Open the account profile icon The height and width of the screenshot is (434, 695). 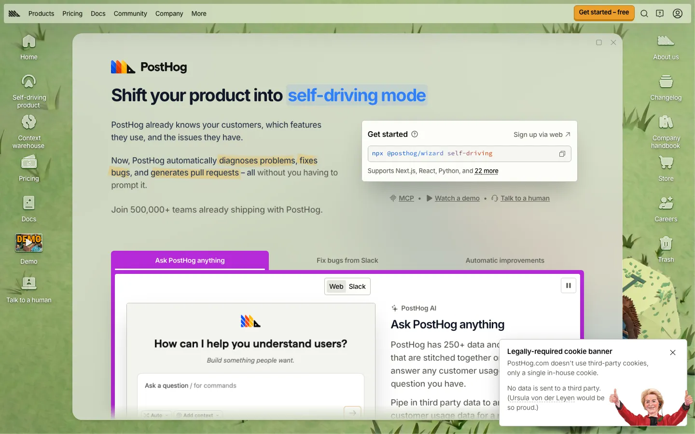678,14
